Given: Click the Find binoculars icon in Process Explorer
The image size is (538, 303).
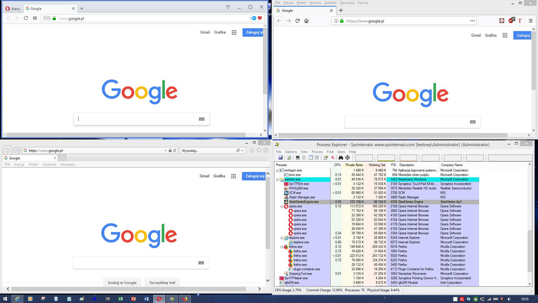Looking at the screenshot, I should pos(341,158).
